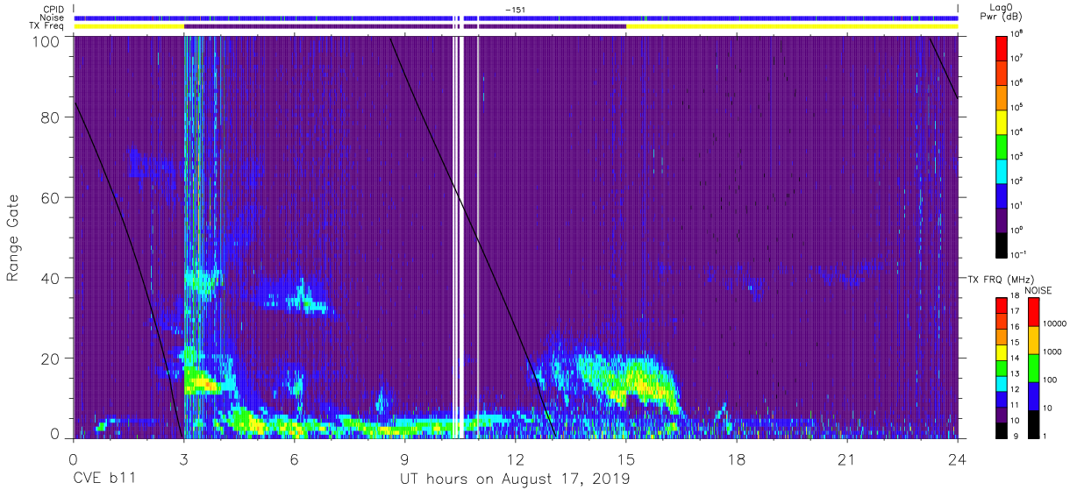This screenshot has height=497, width=1077.
Task: Click the CPID value '-151'
Action: pos(515,9)
